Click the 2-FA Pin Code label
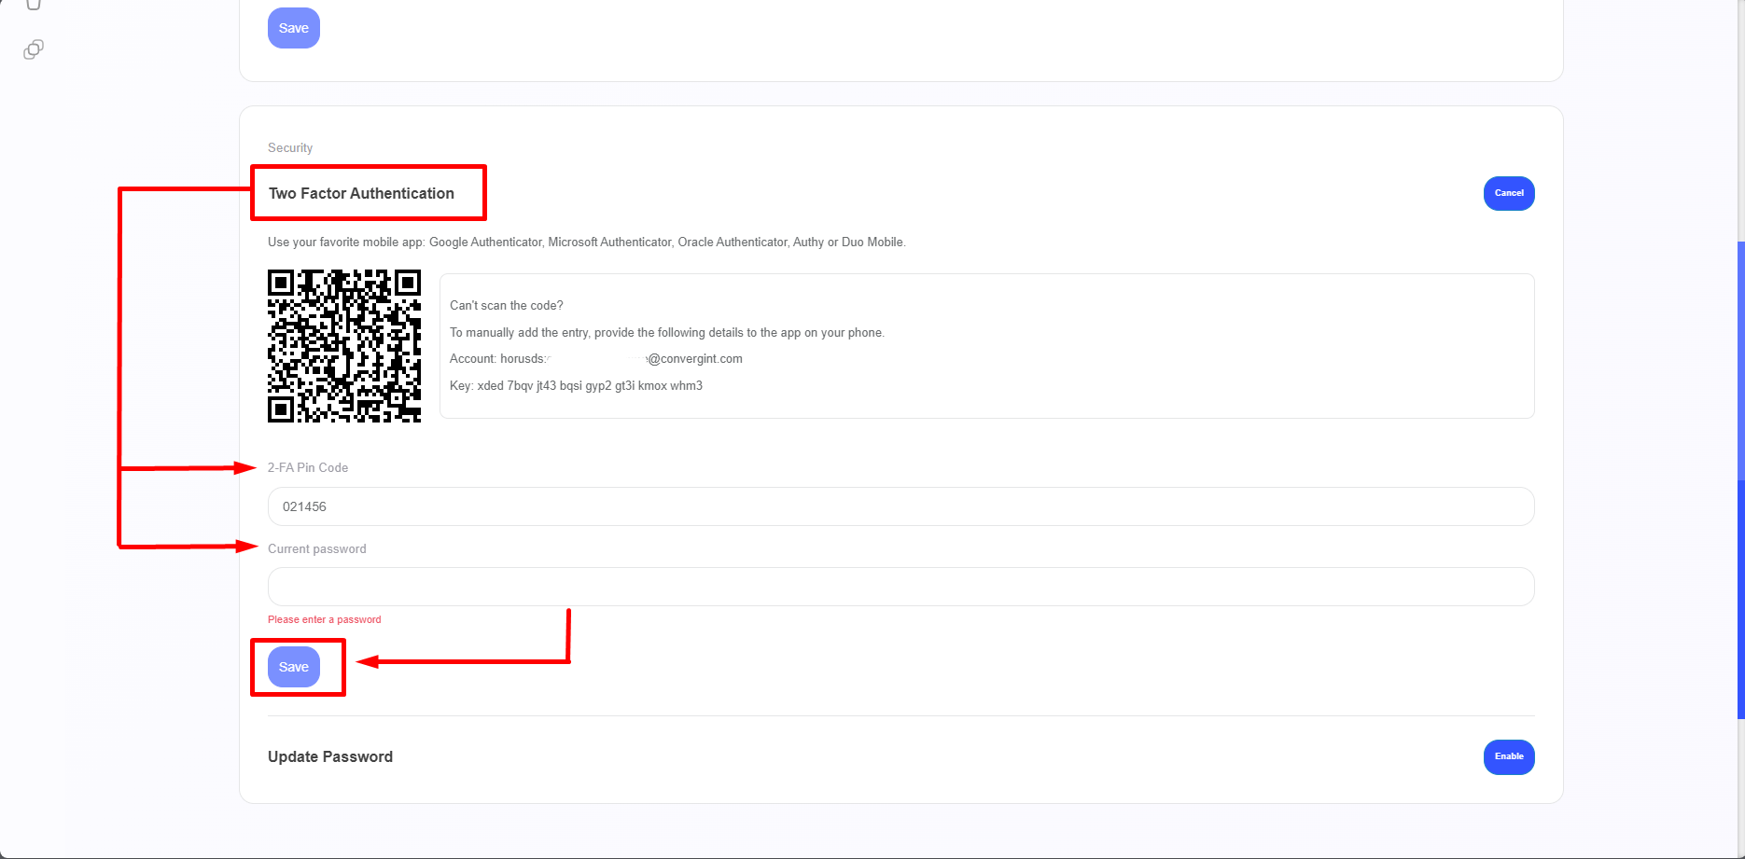The image size is (1745, 859). tap(308, 467)
